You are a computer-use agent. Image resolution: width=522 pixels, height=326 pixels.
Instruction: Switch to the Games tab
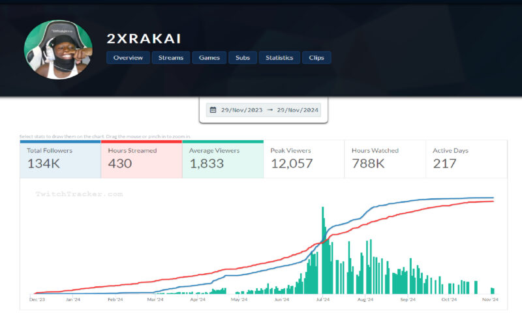[x=209, y=57]
